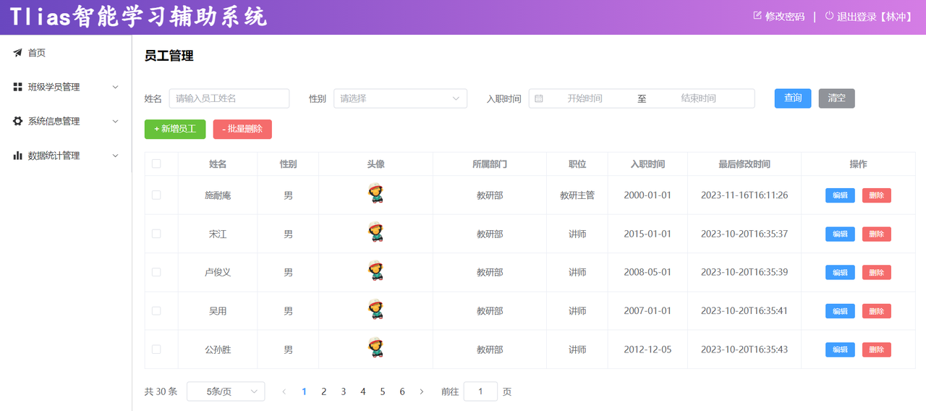Image resolution: width=926 pixels, height=411 pixels.
Task: Click the bar chart icon for 数据统计管理
Action: click(x=17, y=156)
